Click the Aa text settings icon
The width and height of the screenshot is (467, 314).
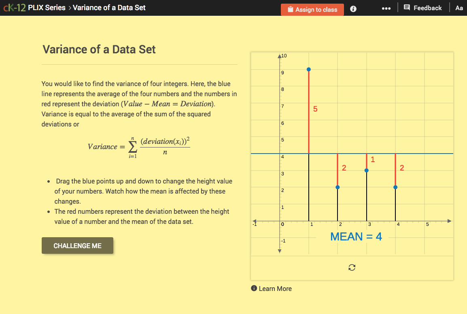pos(459,8)
